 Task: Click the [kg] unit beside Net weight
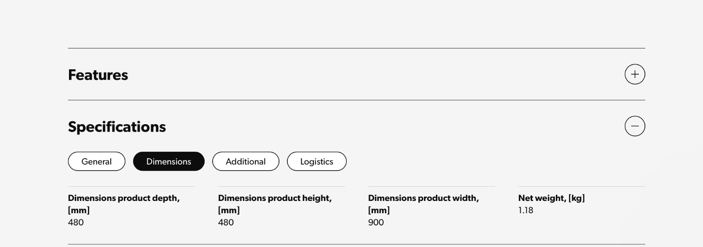(x=576, y=198)
